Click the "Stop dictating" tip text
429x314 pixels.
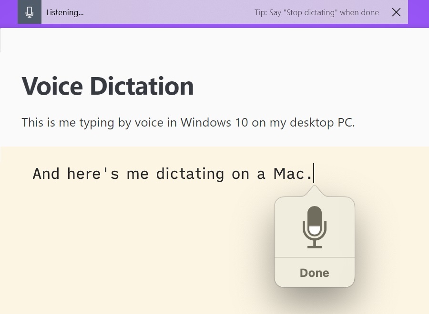click(x=317, y=13)
